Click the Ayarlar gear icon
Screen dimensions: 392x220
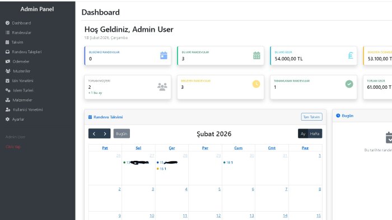(7, 119)
